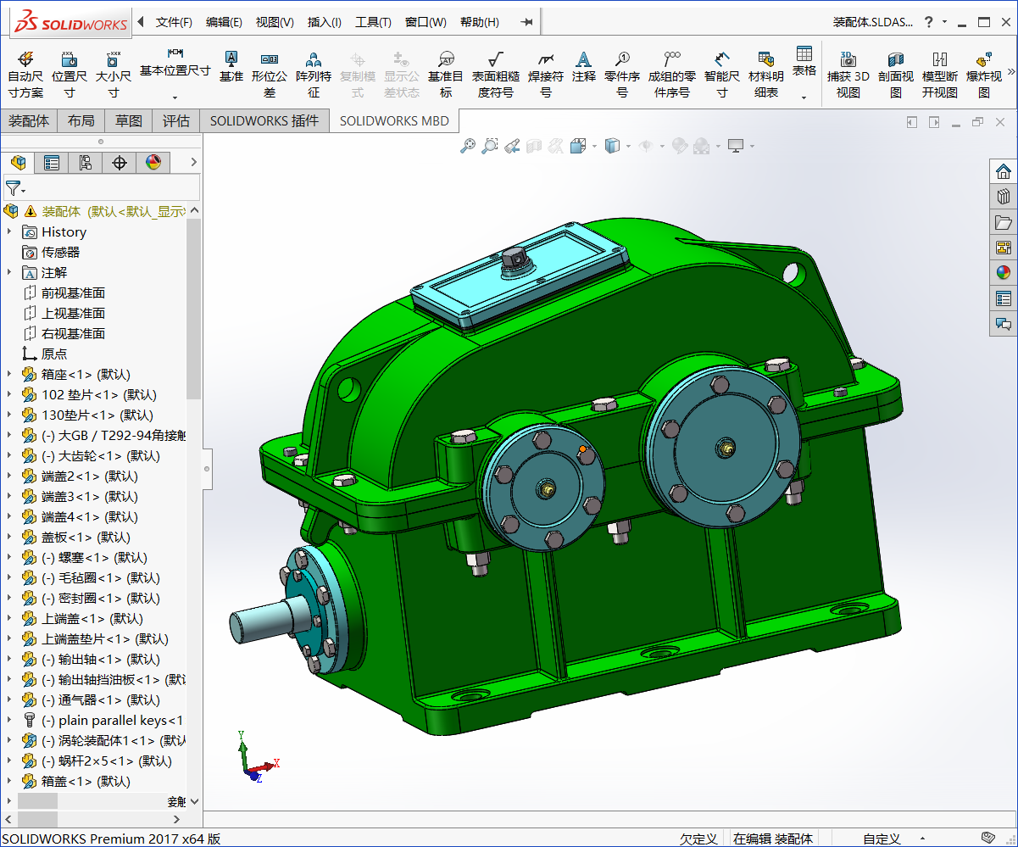Click the 模型断开视图 tool
Screen dimensions: 1018x847
940,75
